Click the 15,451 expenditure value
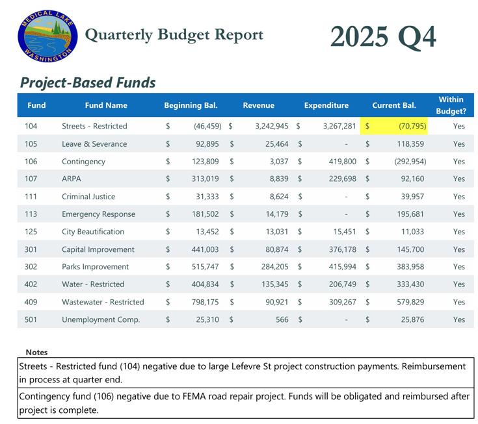This screenshot has width=478, height=424. 345,232
